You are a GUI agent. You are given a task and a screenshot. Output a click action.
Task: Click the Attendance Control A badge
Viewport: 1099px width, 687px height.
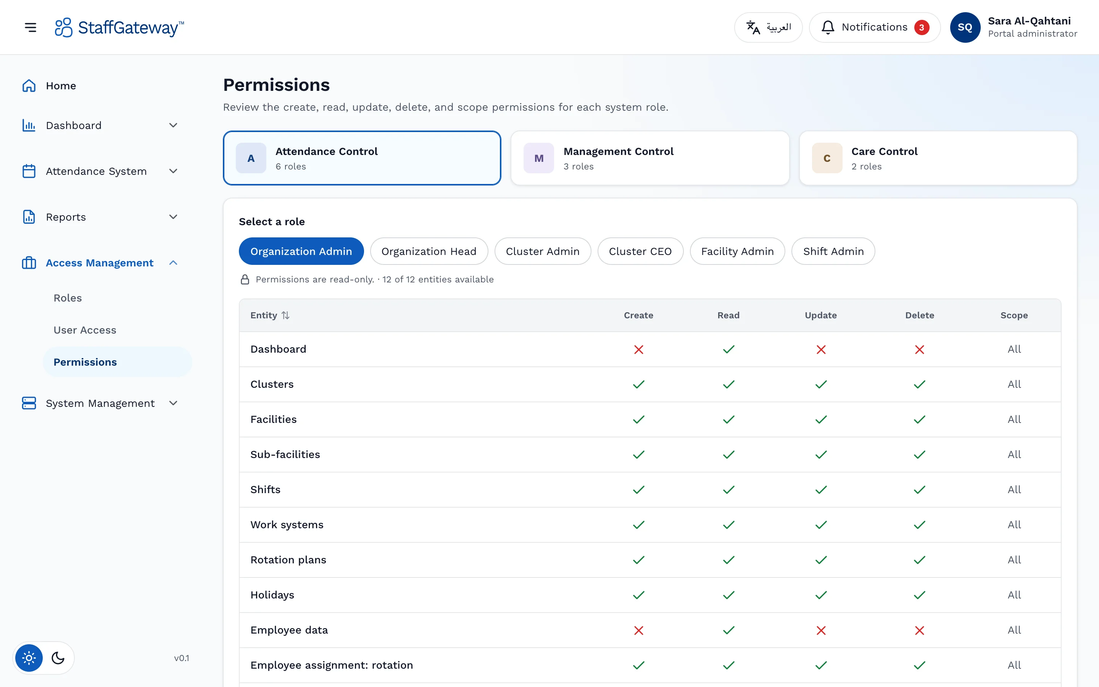tap(251, 158)
